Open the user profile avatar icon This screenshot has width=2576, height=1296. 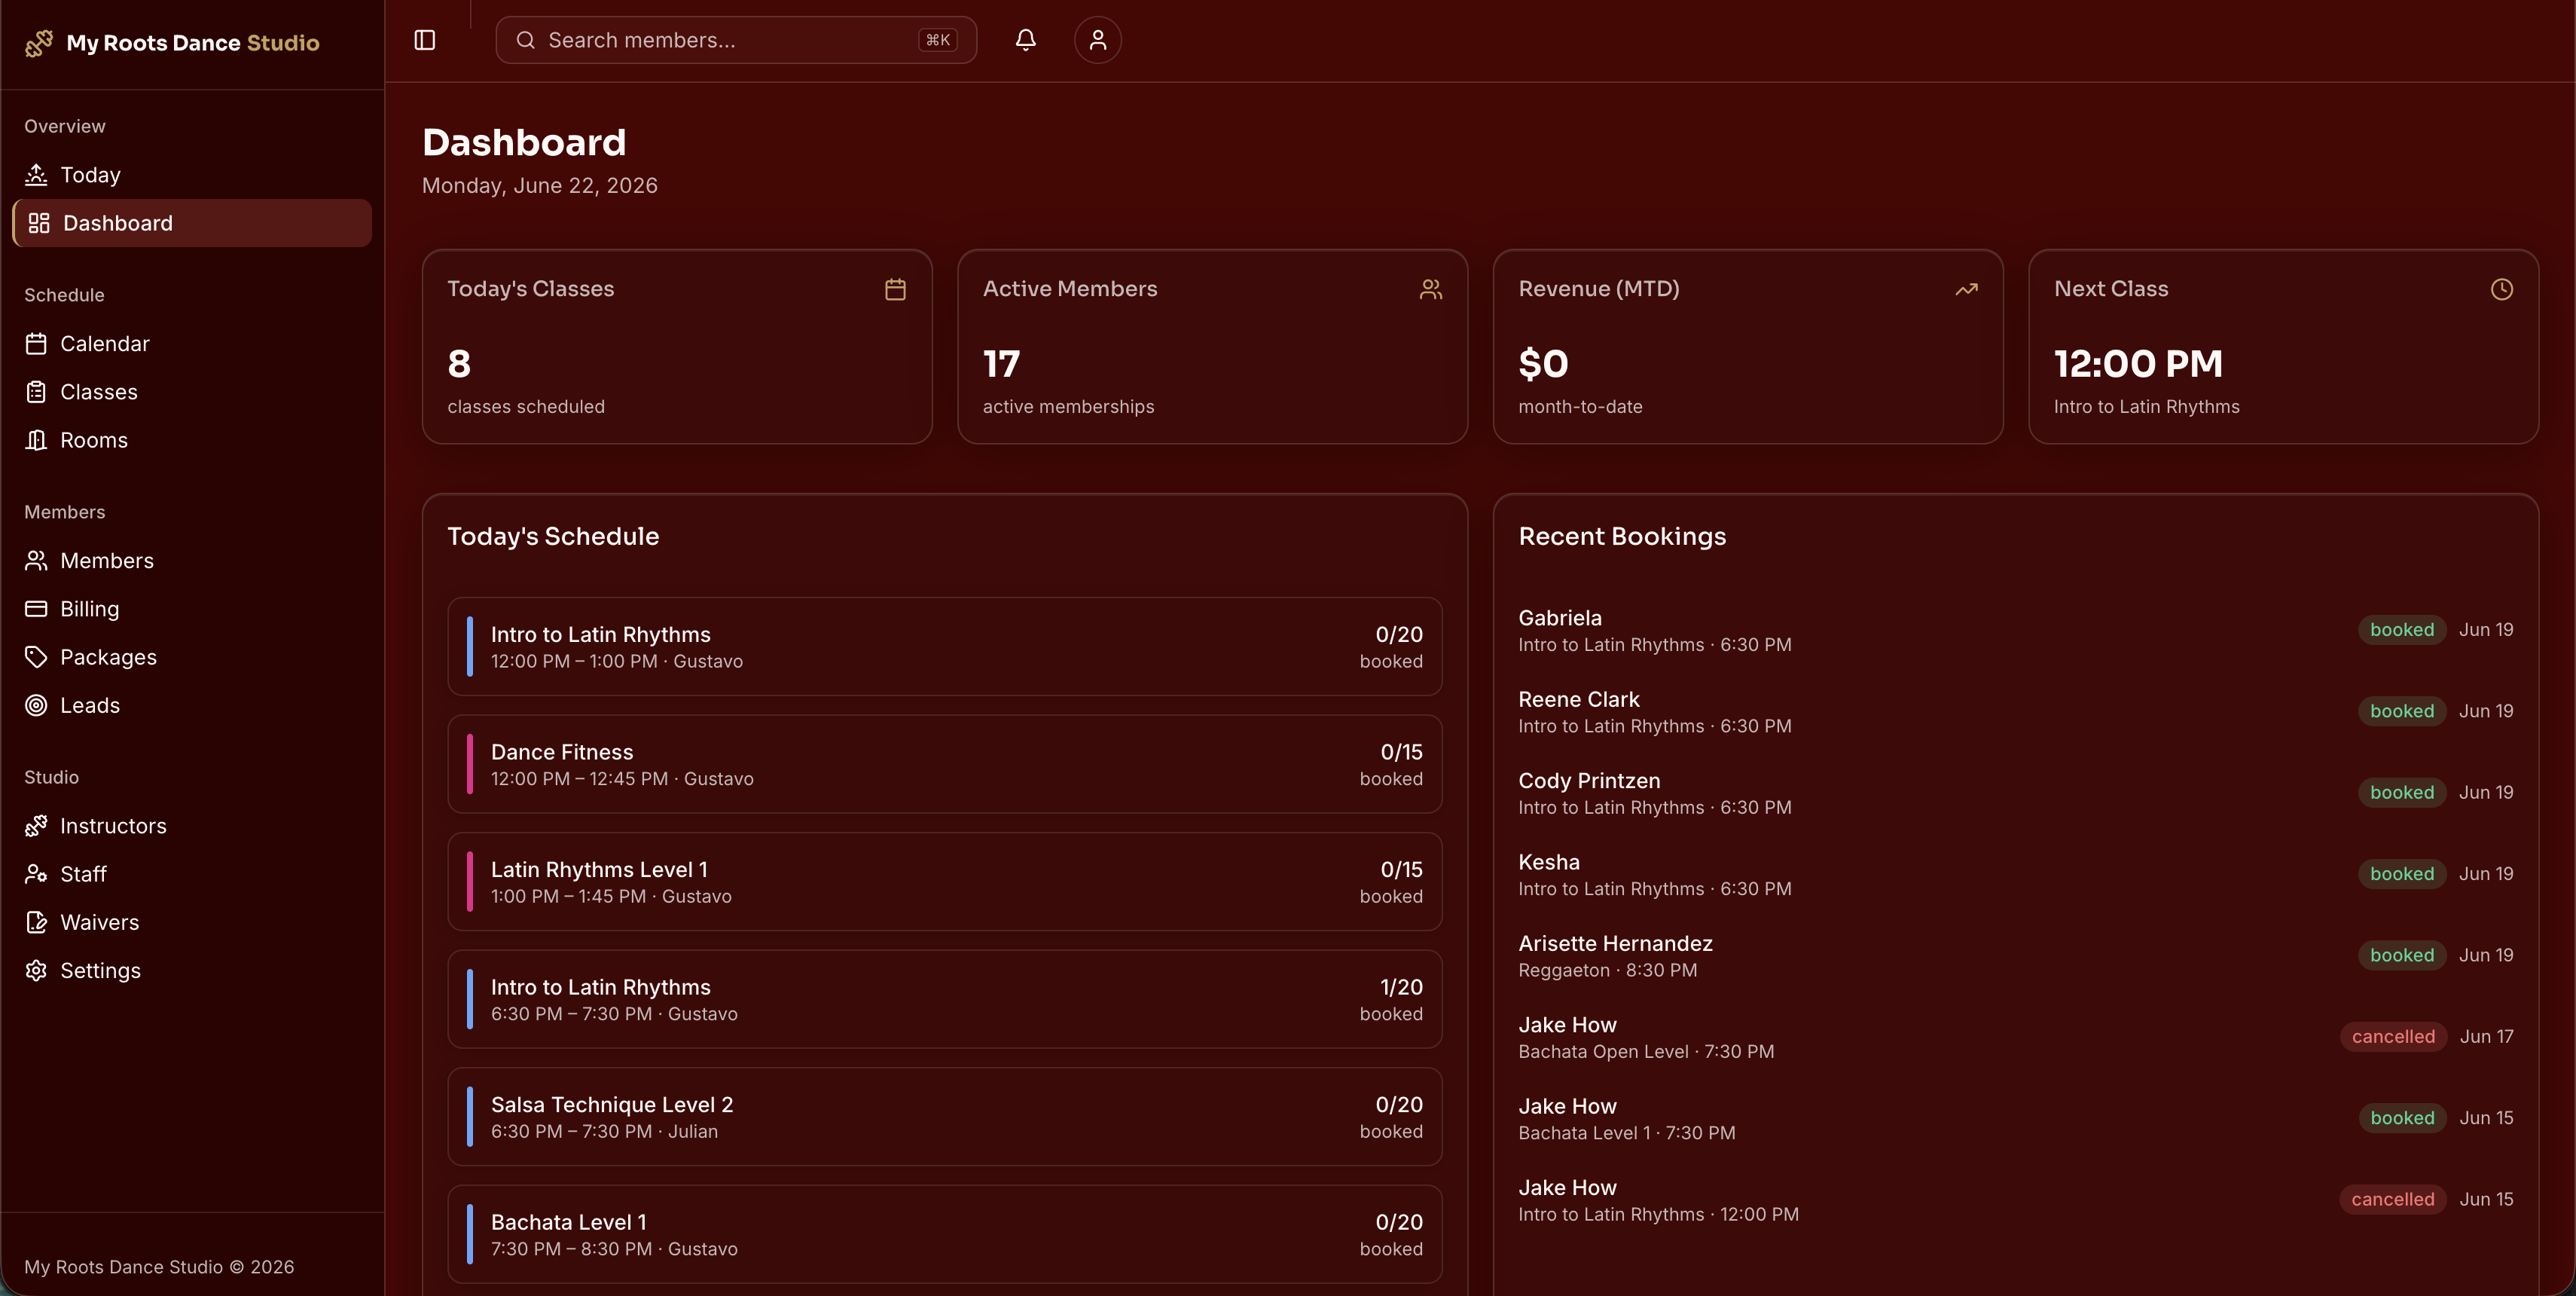click(x=1097, y=40)
